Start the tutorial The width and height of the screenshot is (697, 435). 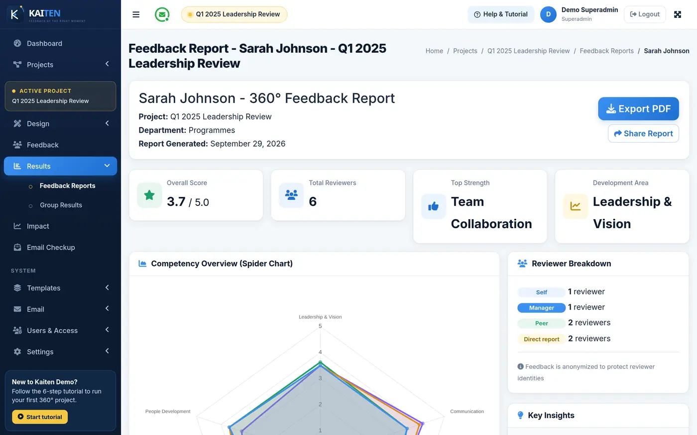[x=40, y=417]
